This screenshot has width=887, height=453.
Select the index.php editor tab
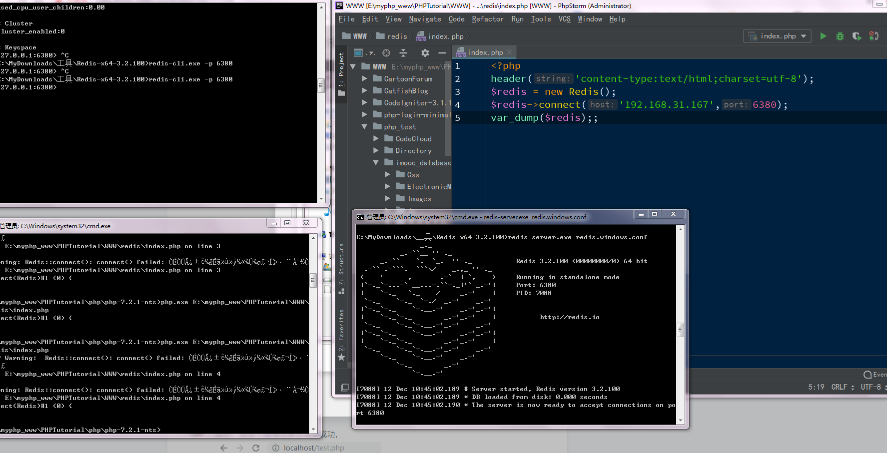tap(484, 52)
